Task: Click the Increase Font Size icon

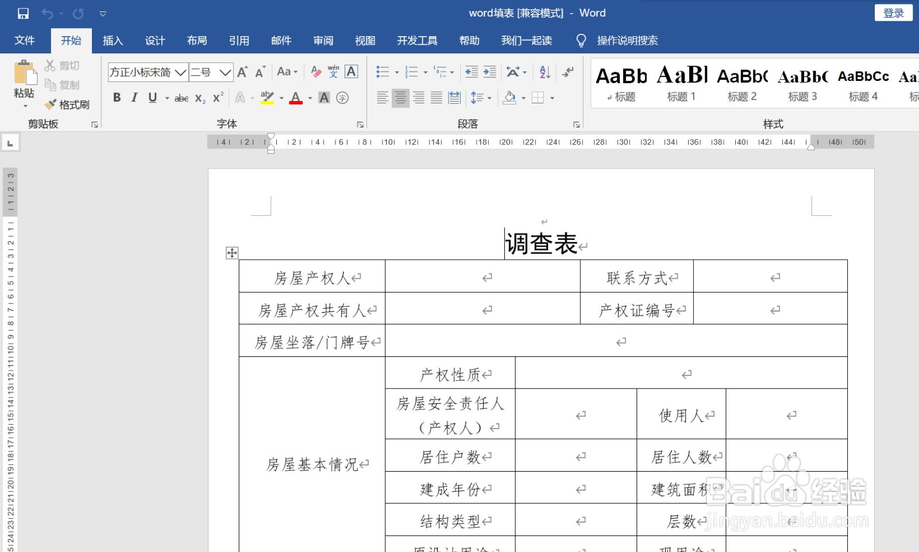Action: point(243,72)
